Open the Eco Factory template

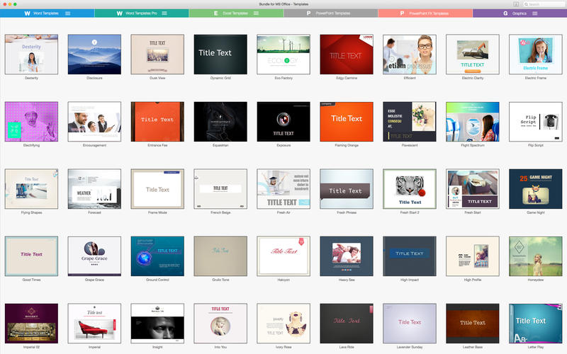pos(283,55)
